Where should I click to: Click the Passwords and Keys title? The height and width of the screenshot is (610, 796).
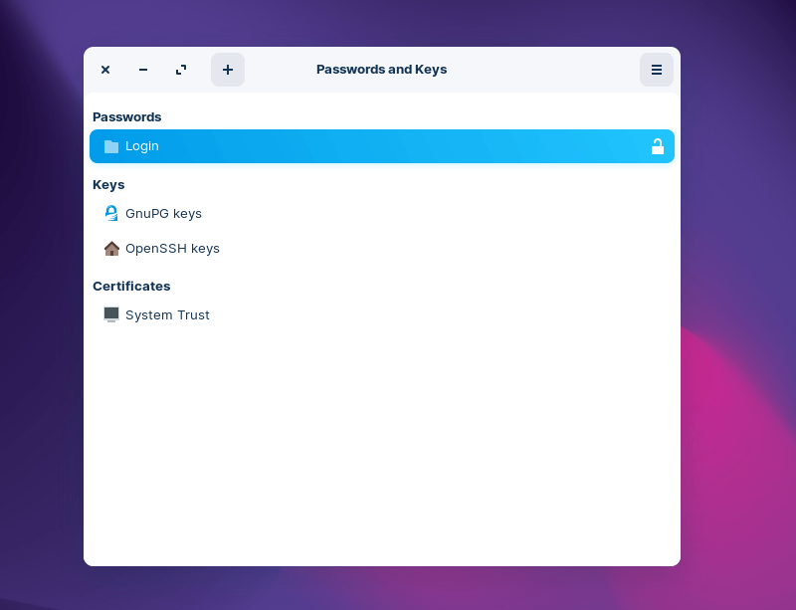coord(381,70)
